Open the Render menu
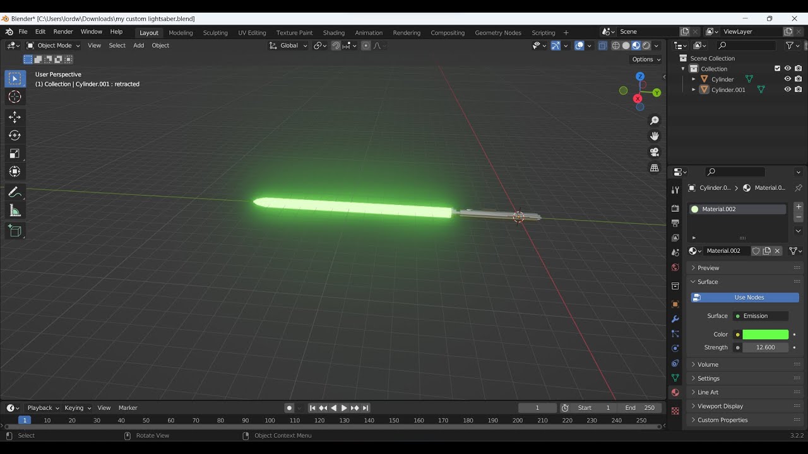808x454 pixels. tap(63, 32)
